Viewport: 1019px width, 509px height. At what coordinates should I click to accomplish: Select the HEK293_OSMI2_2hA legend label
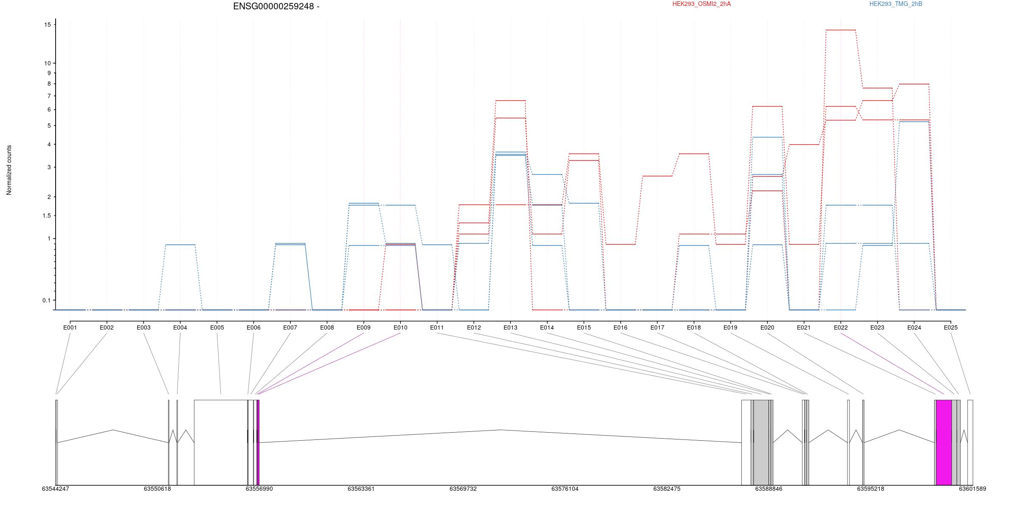(x=701, y=4)
